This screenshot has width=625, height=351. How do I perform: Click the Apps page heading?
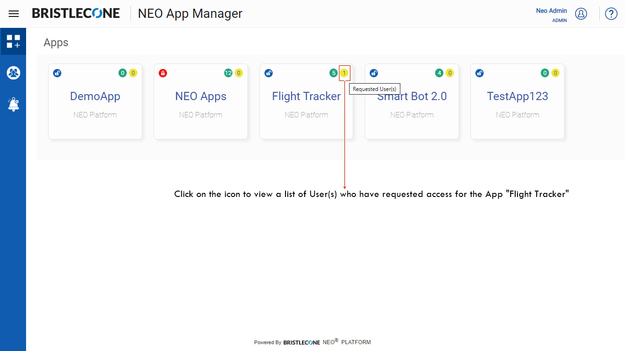tap(56, 43)
